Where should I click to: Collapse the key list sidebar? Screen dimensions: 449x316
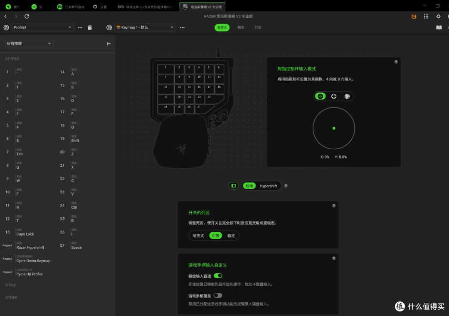tap(109, 44)
